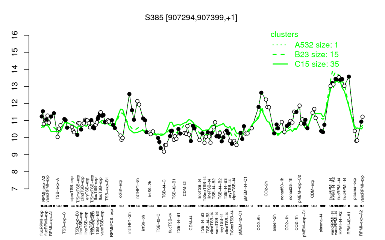Viewport: 385px width, 240px height.
Task: Click the CO2-2h axis label
Action: [266, 189]
